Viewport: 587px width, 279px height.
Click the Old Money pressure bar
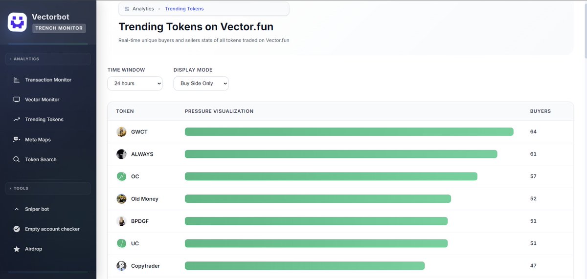(x=317, y=199)
